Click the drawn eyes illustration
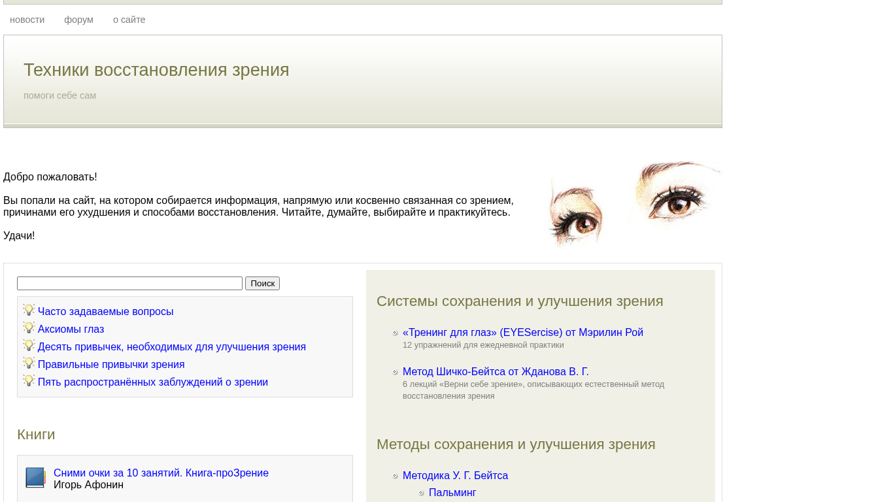The width and height of the screenshot is (893, 502). click(634, 203)
